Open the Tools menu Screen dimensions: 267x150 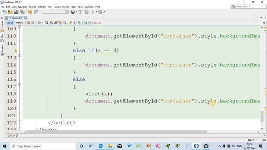tap(81, 7)
